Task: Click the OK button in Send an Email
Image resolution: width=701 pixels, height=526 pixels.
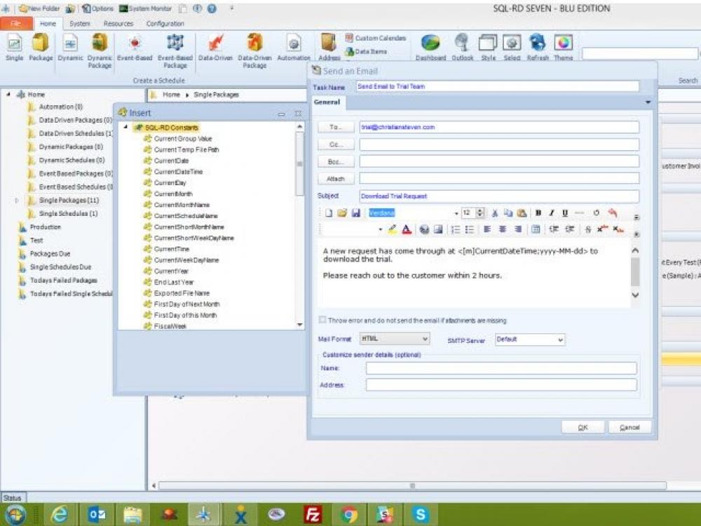Action: click(583, 427)
